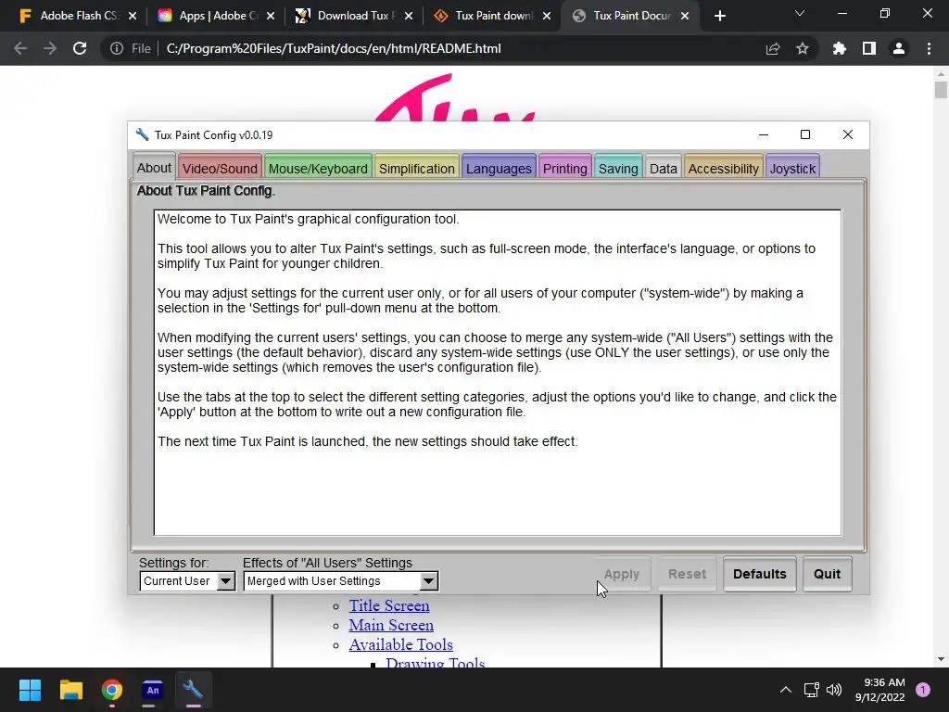Click the browser page vertical scrollbar thumb
949x712 pixels.
[941, 90]
